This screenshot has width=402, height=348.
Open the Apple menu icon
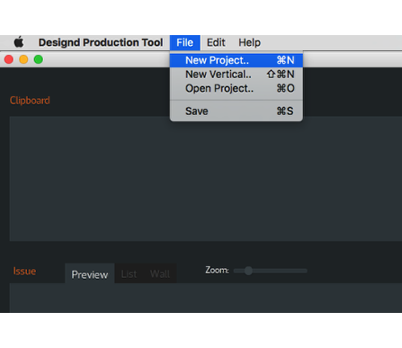pos(19,42)
